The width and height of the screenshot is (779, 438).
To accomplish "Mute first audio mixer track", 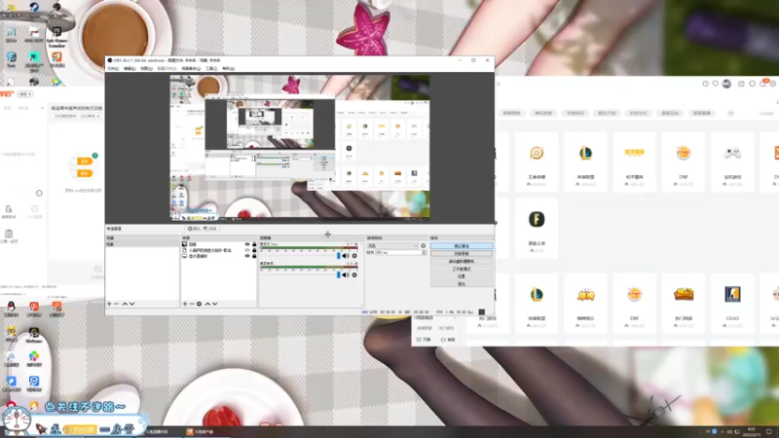I will coord(346,256).
